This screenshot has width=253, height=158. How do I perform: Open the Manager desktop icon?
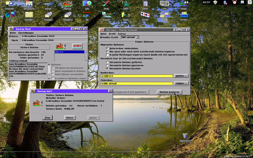click(x=48, y=16)
